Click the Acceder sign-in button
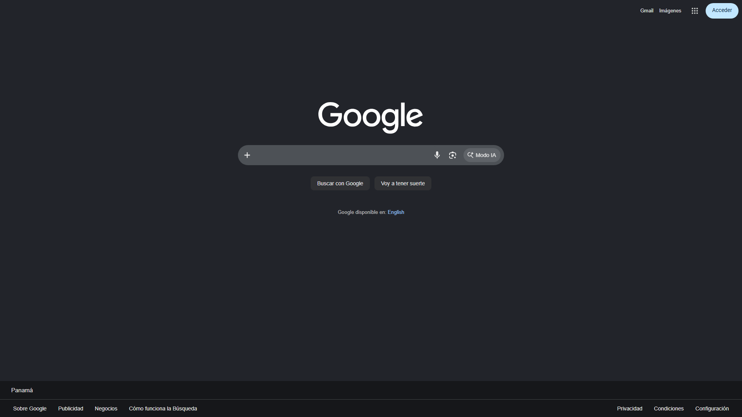The width and height of the screenshot is (742, 417). pyautogui.click(x=722, y=10)
